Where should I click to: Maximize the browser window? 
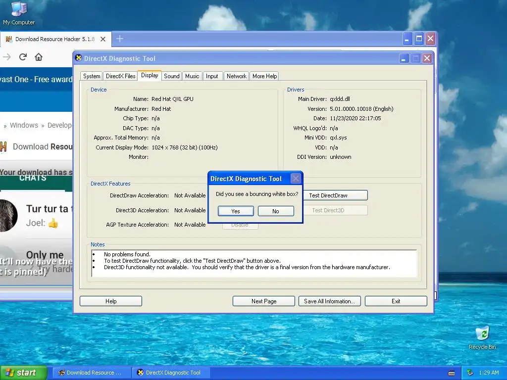coord(419,39)
